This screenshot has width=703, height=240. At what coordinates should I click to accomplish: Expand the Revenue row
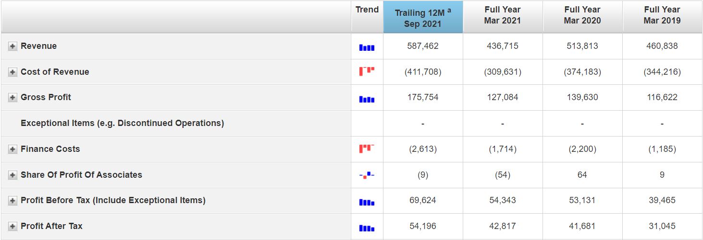click(x=12, y=46)
